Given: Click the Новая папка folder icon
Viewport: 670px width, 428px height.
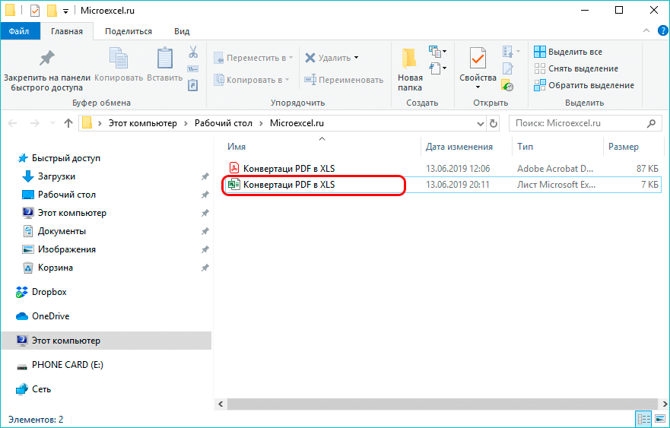Looking at the screenshot, I should click(410, 59).
